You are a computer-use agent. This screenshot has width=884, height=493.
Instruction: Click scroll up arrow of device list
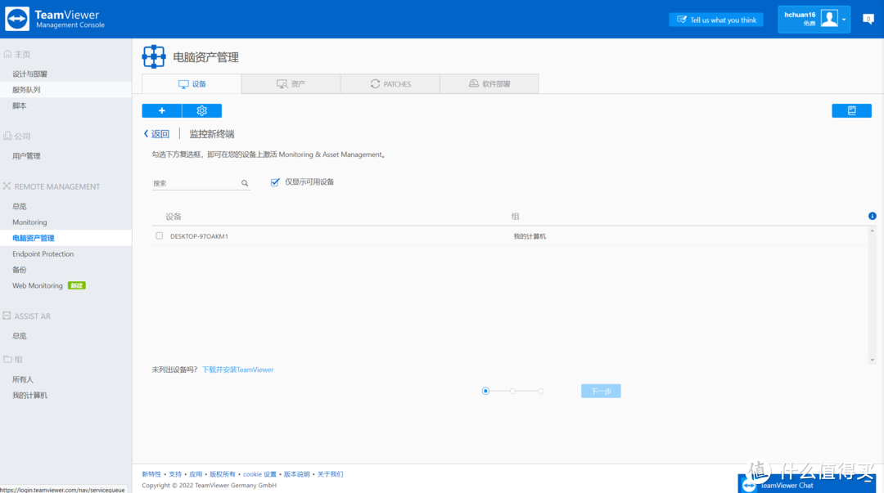pyautogui.click(x=873, y=231)
